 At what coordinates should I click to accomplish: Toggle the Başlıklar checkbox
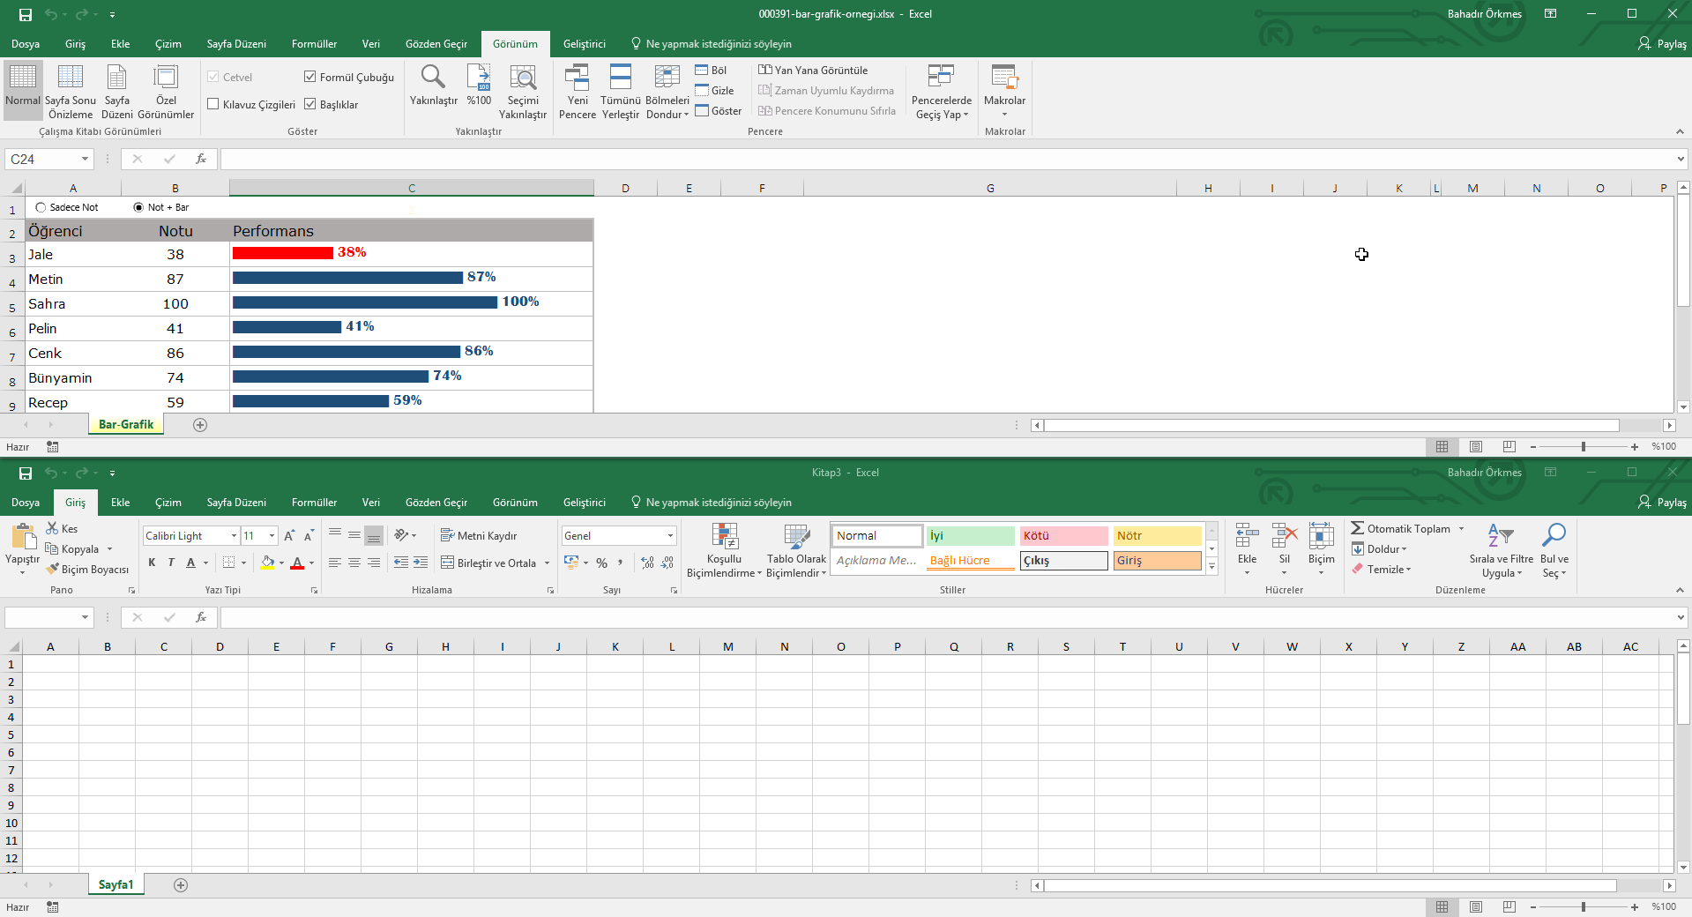pos(310,104)
